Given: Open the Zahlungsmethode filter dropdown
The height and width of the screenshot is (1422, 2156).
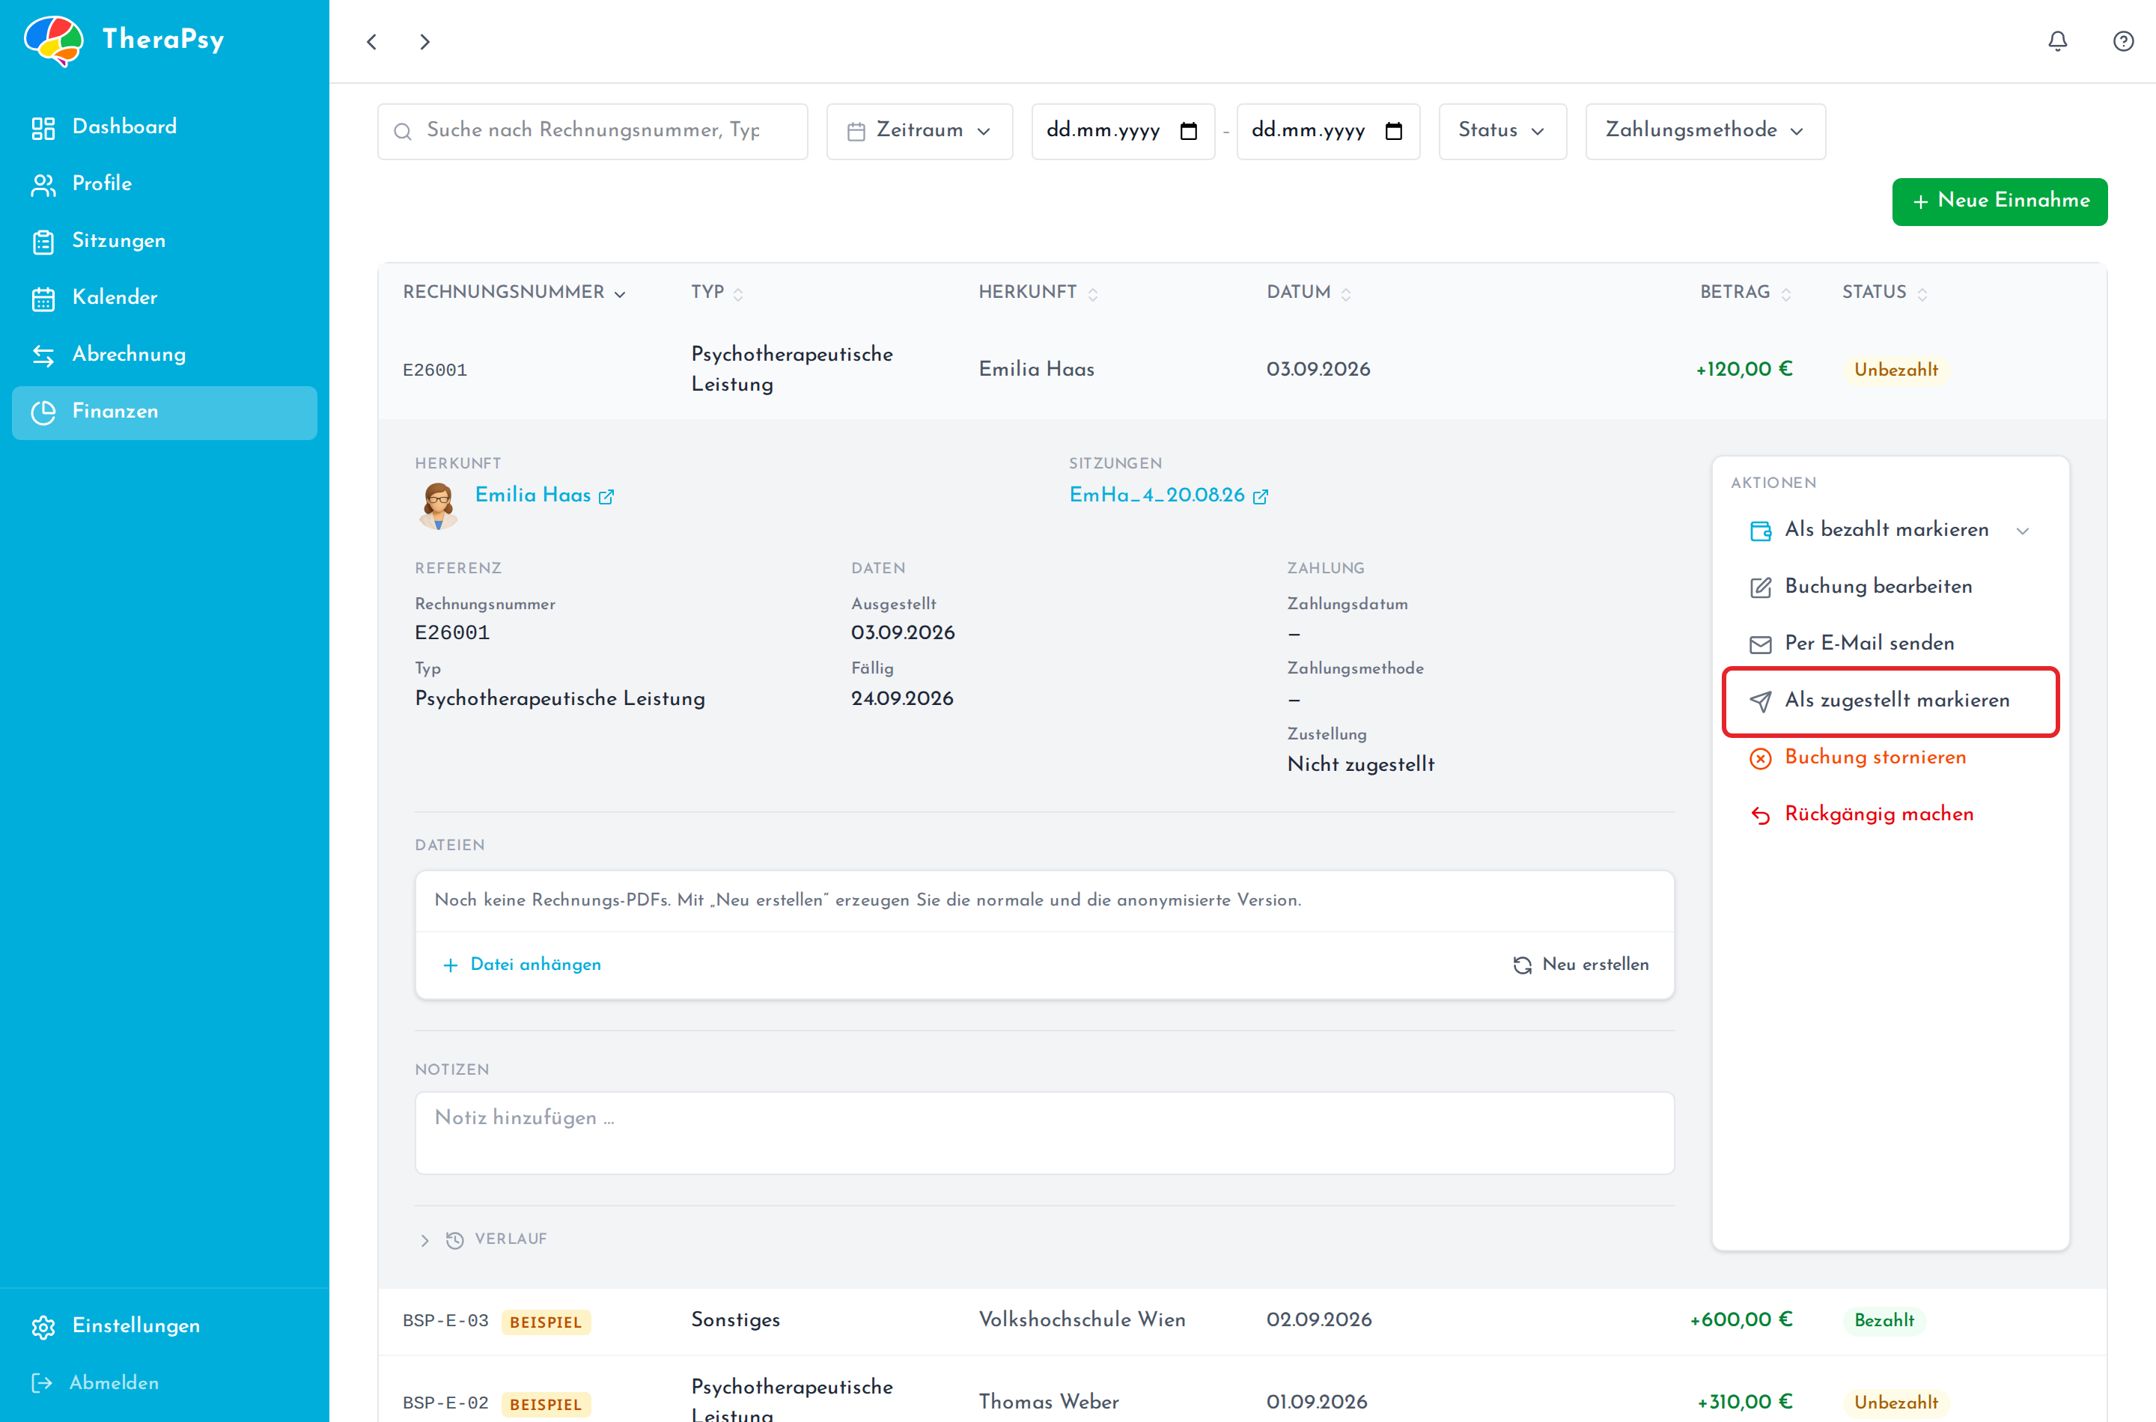Looking at the screenshot, I should [1705, 132].
